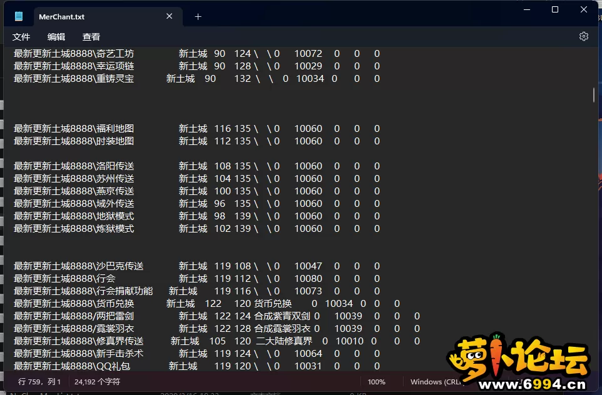This screenshot has width=602, height=395.
Task: Place cursor on 重铸灵宝 line
Action: 197,79
